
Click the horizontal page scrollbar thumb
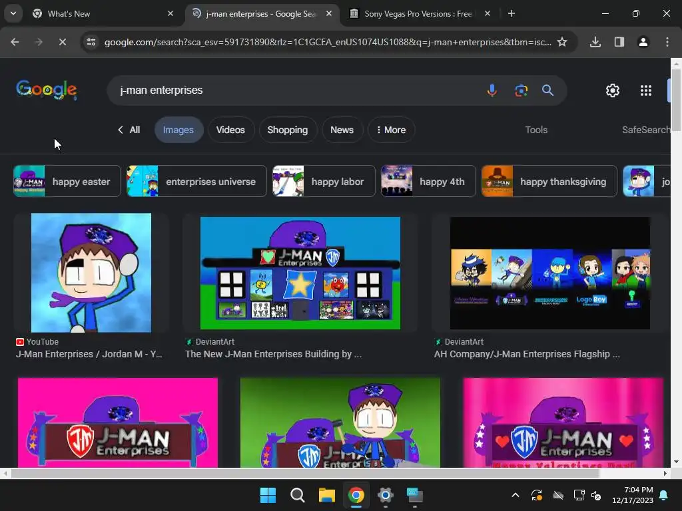click(x=304, y=473)
